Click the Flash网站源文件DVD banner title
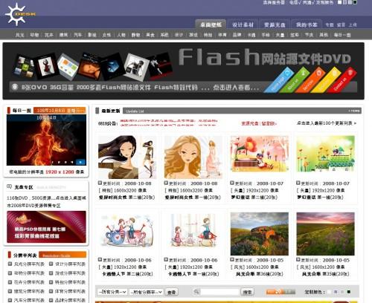372x303 pixels. tap(264, 57)
